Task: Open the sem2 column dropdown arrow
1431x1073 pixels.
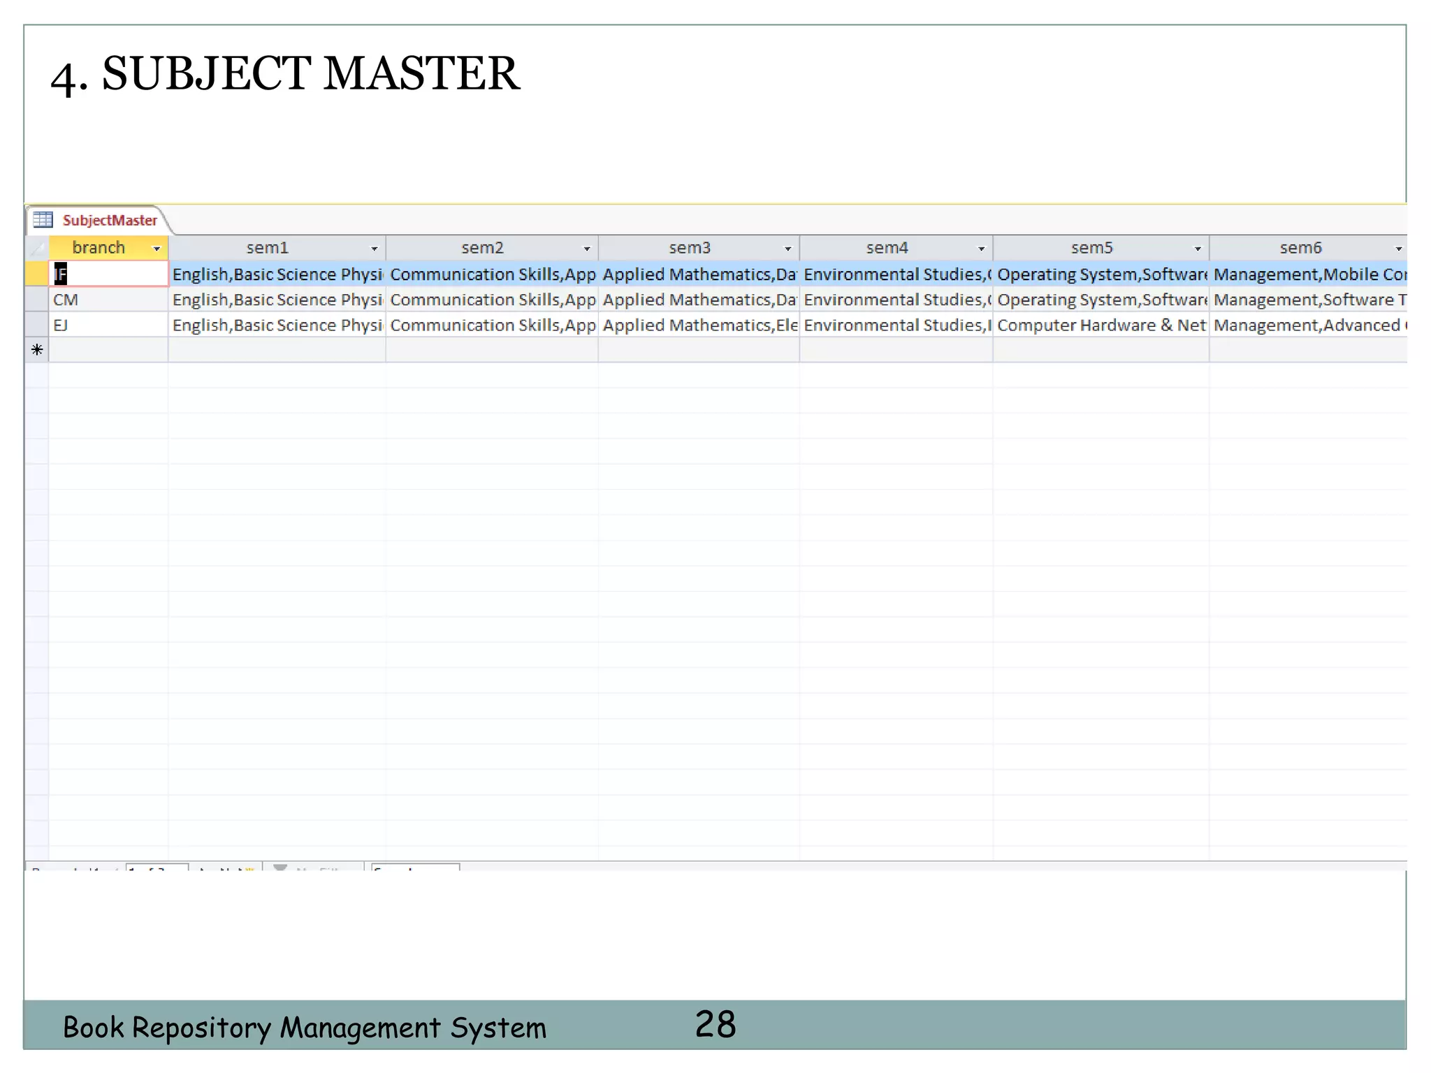Action: 587,249
